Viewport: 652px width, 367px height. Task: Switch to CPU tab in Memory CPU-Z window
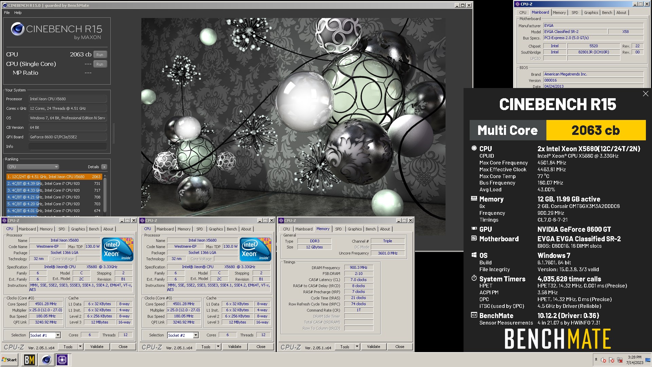pos(287,229)
